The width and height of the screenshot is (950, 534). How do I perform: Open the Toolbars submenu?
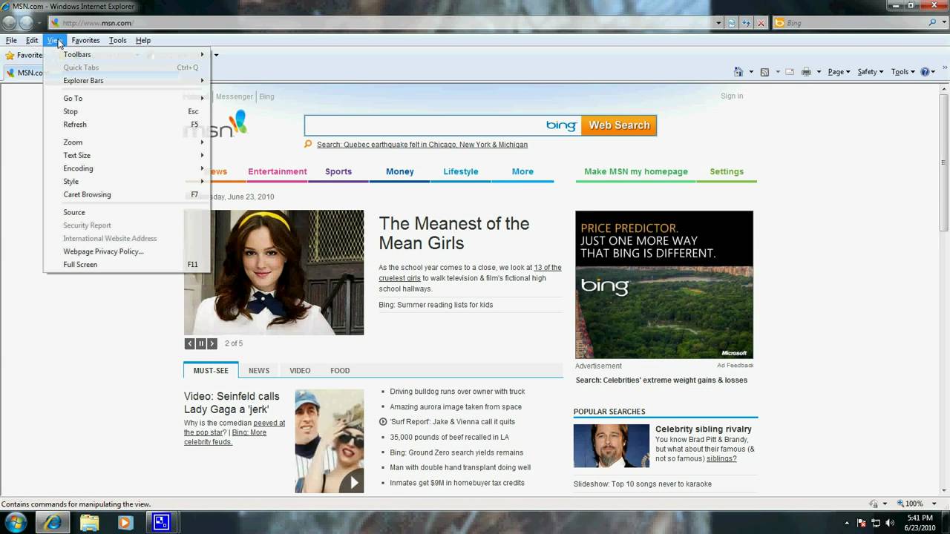pos(127,54)
